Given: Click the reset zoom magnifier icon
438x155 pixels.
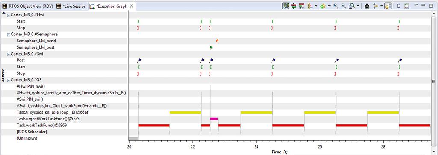Looking at the screenshot, I should 352,6.
